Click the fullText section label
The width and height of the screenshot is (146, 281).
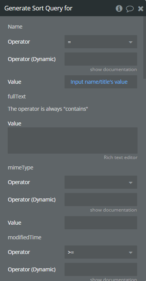17,96
